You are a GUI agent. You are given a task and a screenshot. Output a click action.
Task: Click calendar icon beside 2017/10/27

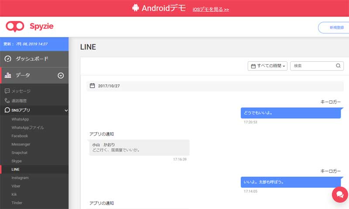point(92,86)
